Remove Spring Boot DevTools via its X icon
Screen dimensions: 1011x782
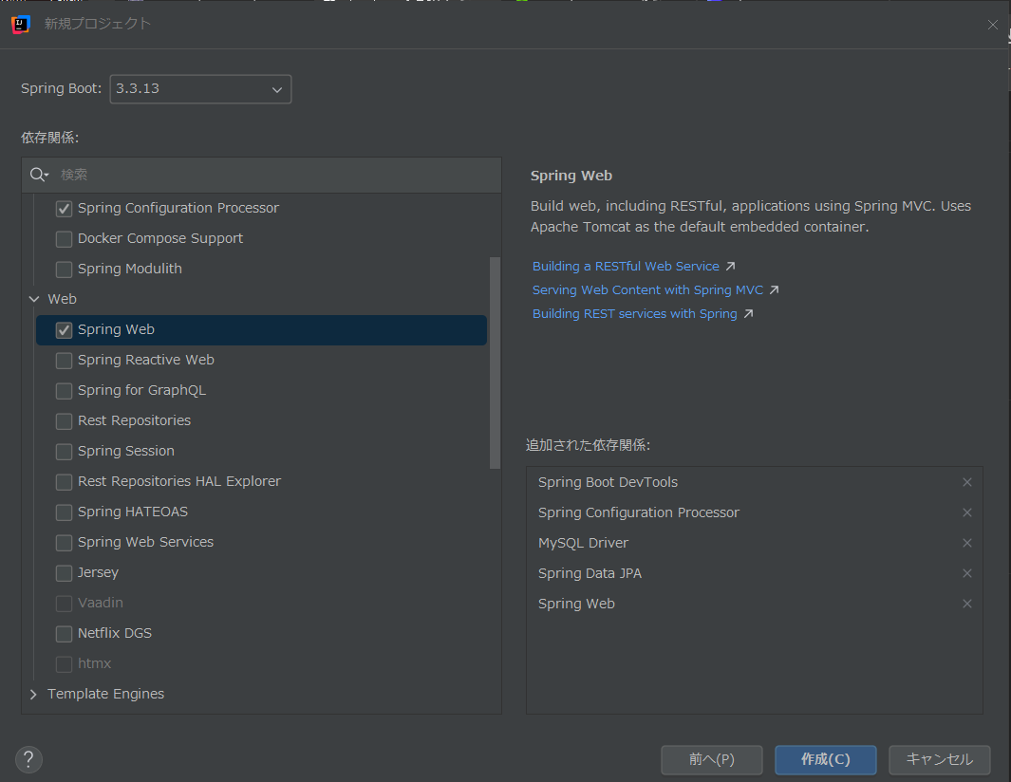tap(967, 482)
